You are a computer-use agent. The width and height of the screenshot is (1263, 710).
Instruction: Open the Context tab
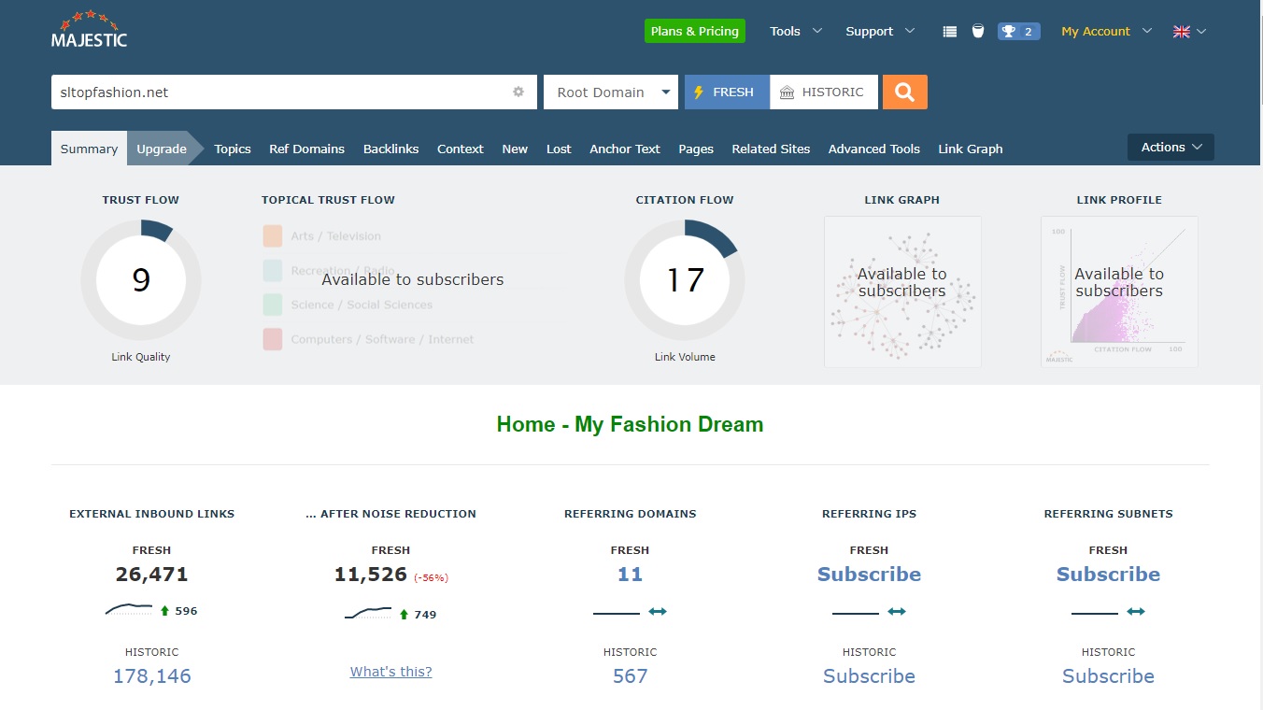tap(461, 149)
